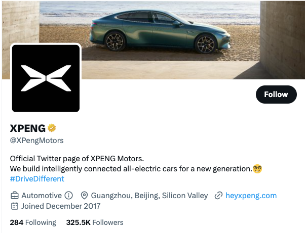
Task: Click the info icon next to Automotive
Action: tap(69, 195)
